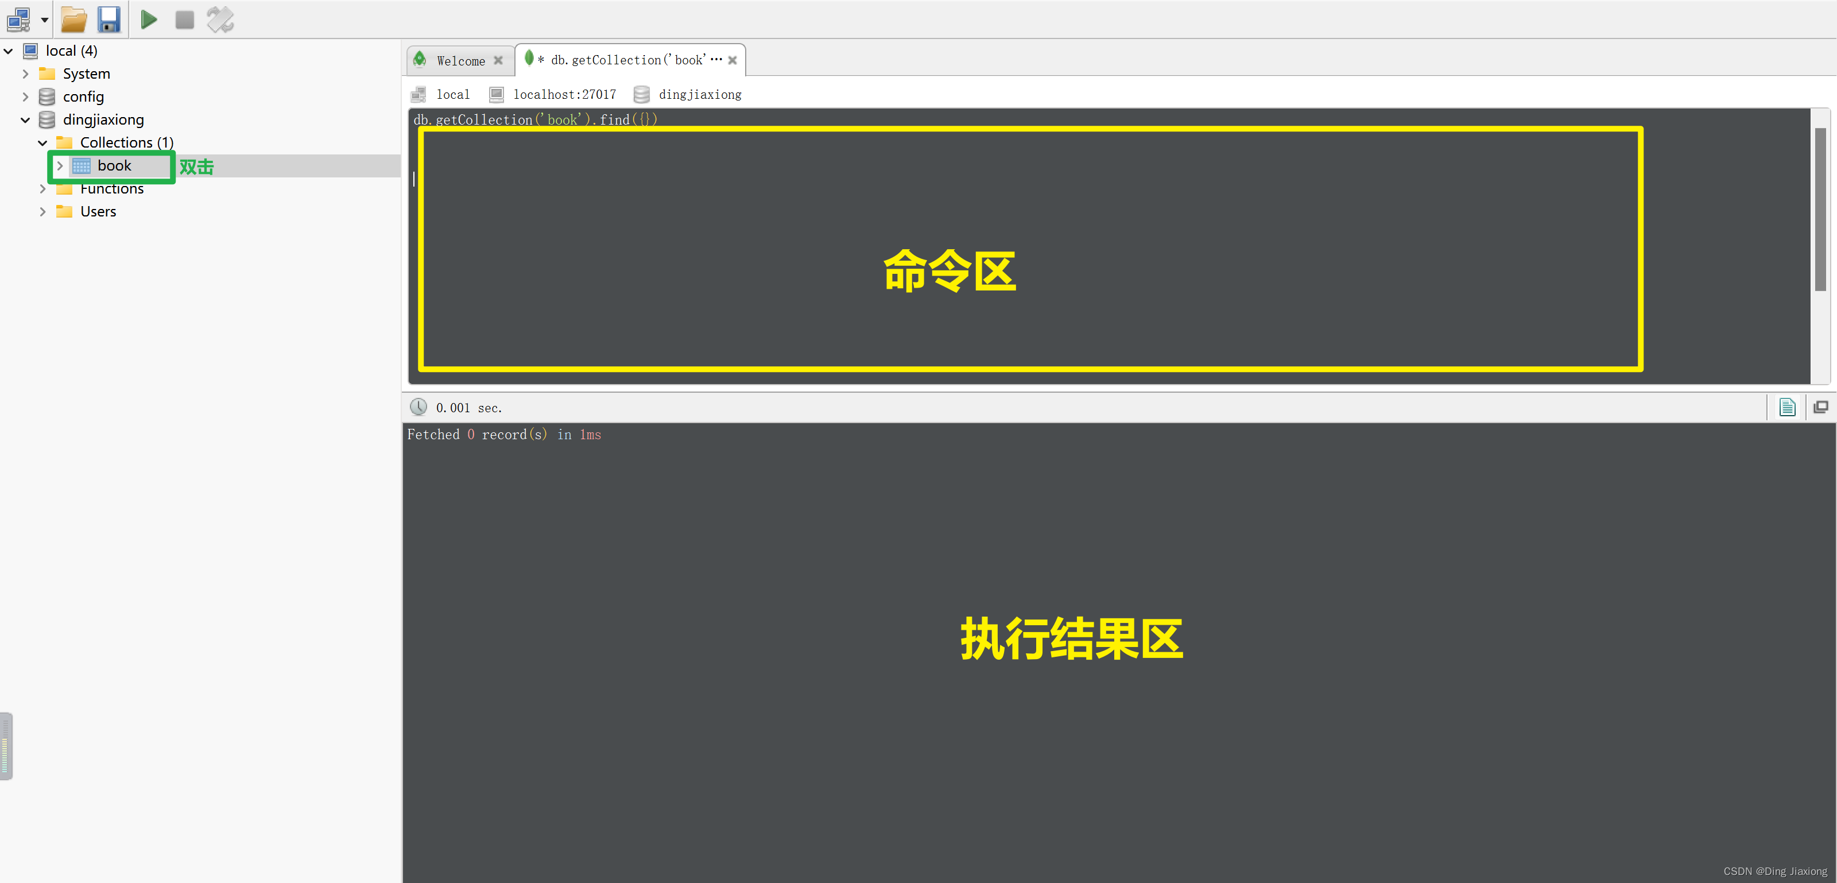
Task: Click the dingjiaxiong database icon in shell header
Action: coord(641,94)
